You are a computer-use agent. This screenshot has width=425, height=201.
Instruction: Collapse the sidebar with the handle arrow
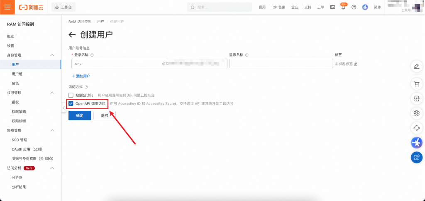pos(64,108)
